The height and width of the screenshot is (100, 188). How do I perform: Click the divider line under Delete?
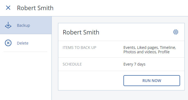click(x=25, y=52)
